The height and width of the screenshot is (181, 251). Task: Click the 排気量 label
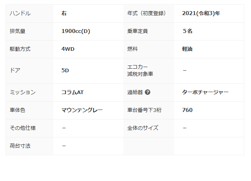18,31
